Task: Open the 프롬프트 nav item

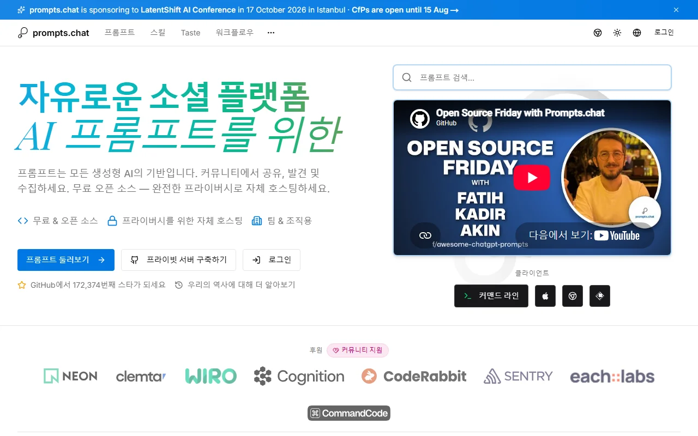Action: [x=119, y=33]
